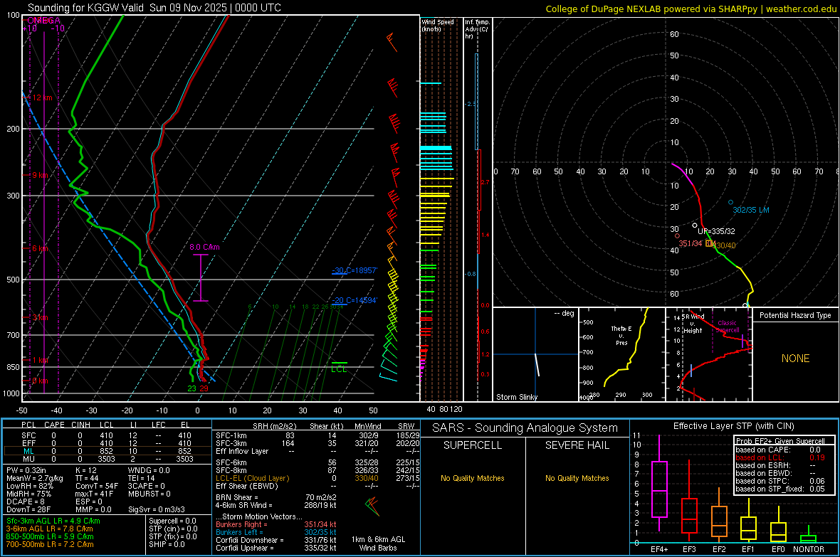This screenshot has height=557, width=840.
Task: Click the 'Wind Speed (knots)' panel header
Action: (438, 25)
